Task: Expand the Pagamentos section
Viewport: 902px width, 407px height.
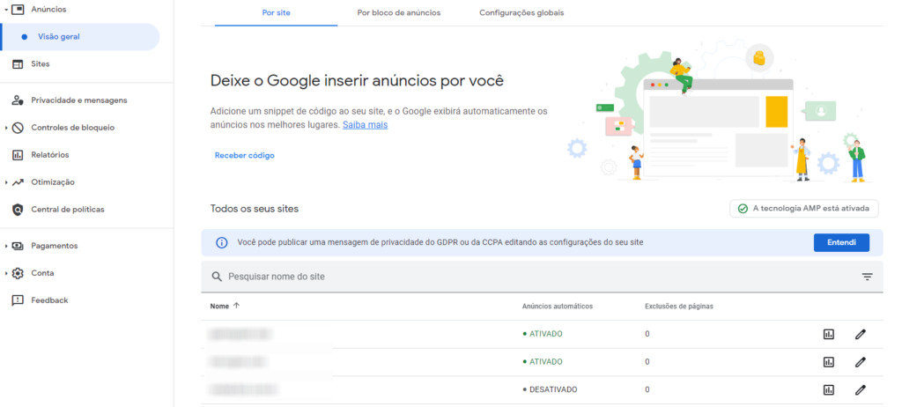Action: click(6, 246)
